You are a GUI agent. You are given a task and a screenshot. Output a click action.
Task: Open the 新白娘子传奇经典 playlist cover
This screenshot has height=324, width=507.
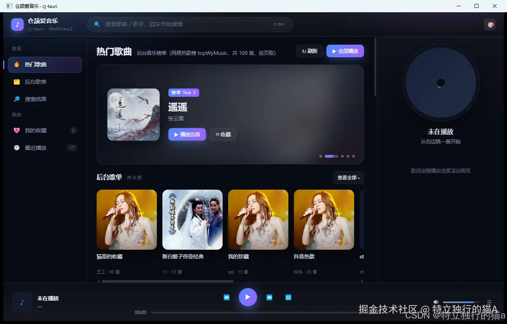[193, 220]
